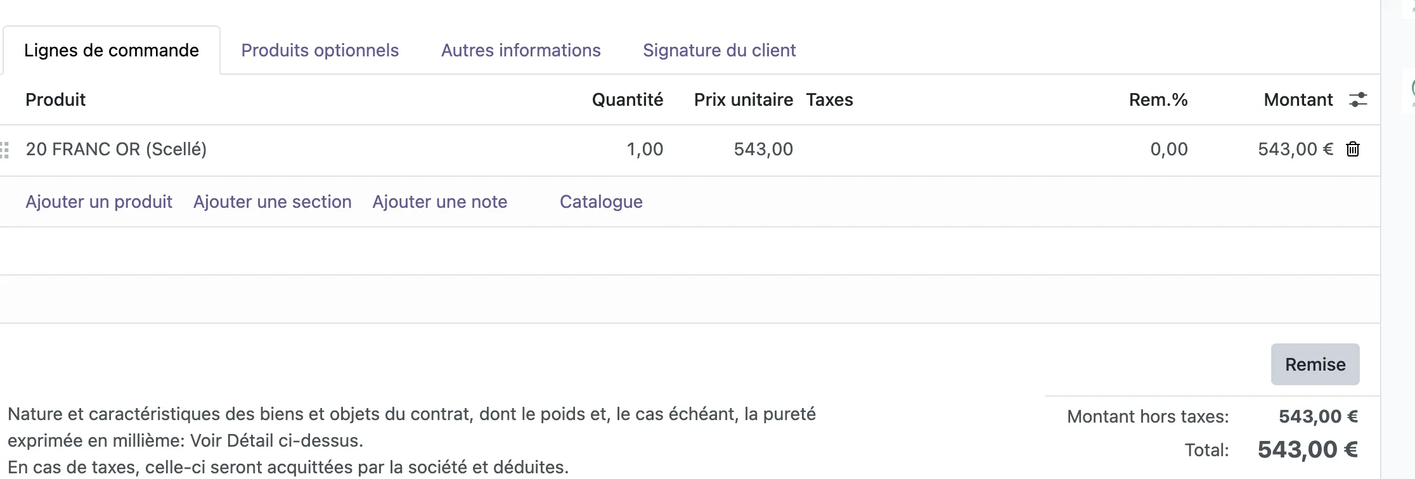Click the terms text starting with Nature et caractéristiques
The image size is (1415, 479).
tap(412, 440)
